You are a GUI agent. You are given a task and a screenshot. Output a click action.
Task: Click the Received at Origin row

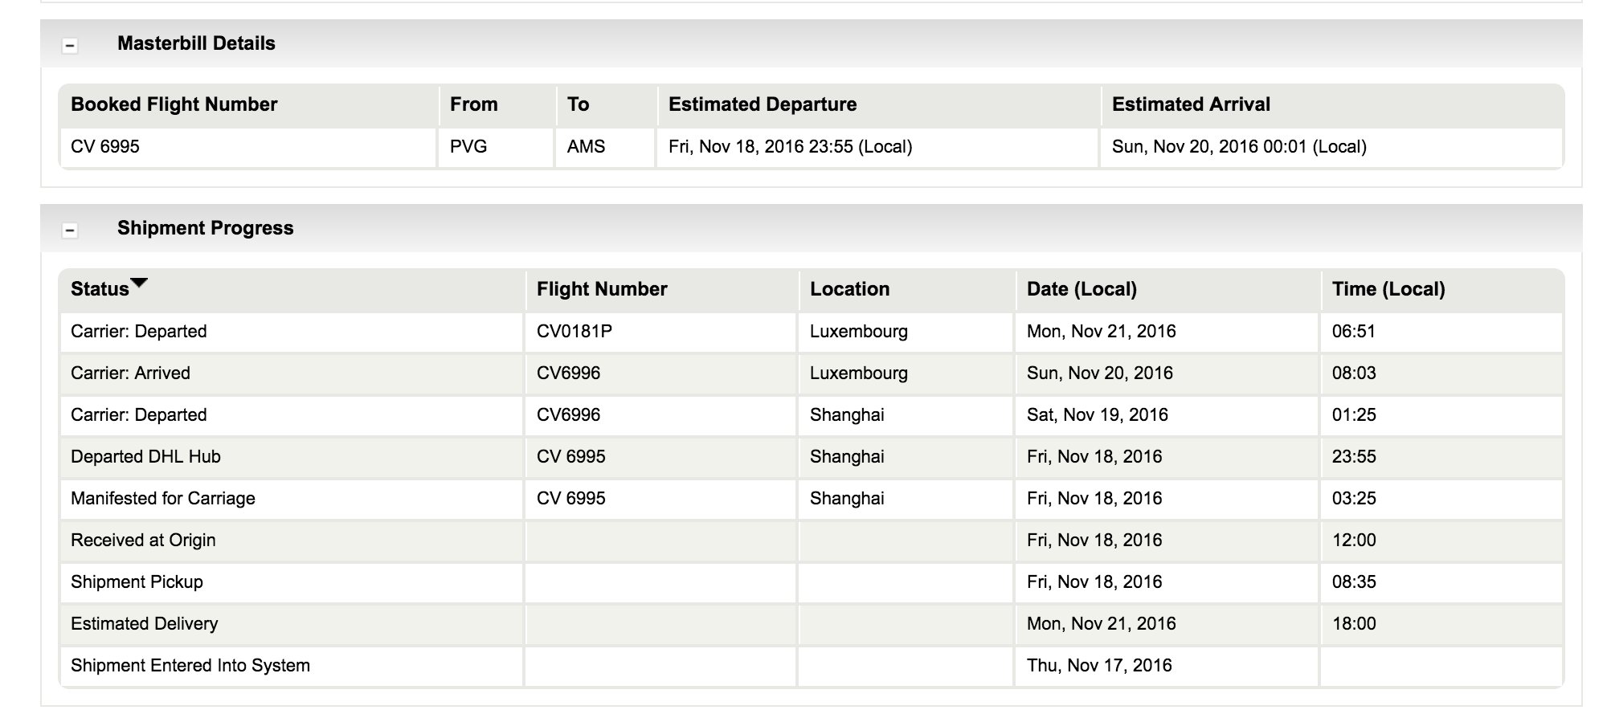[812, 541]
